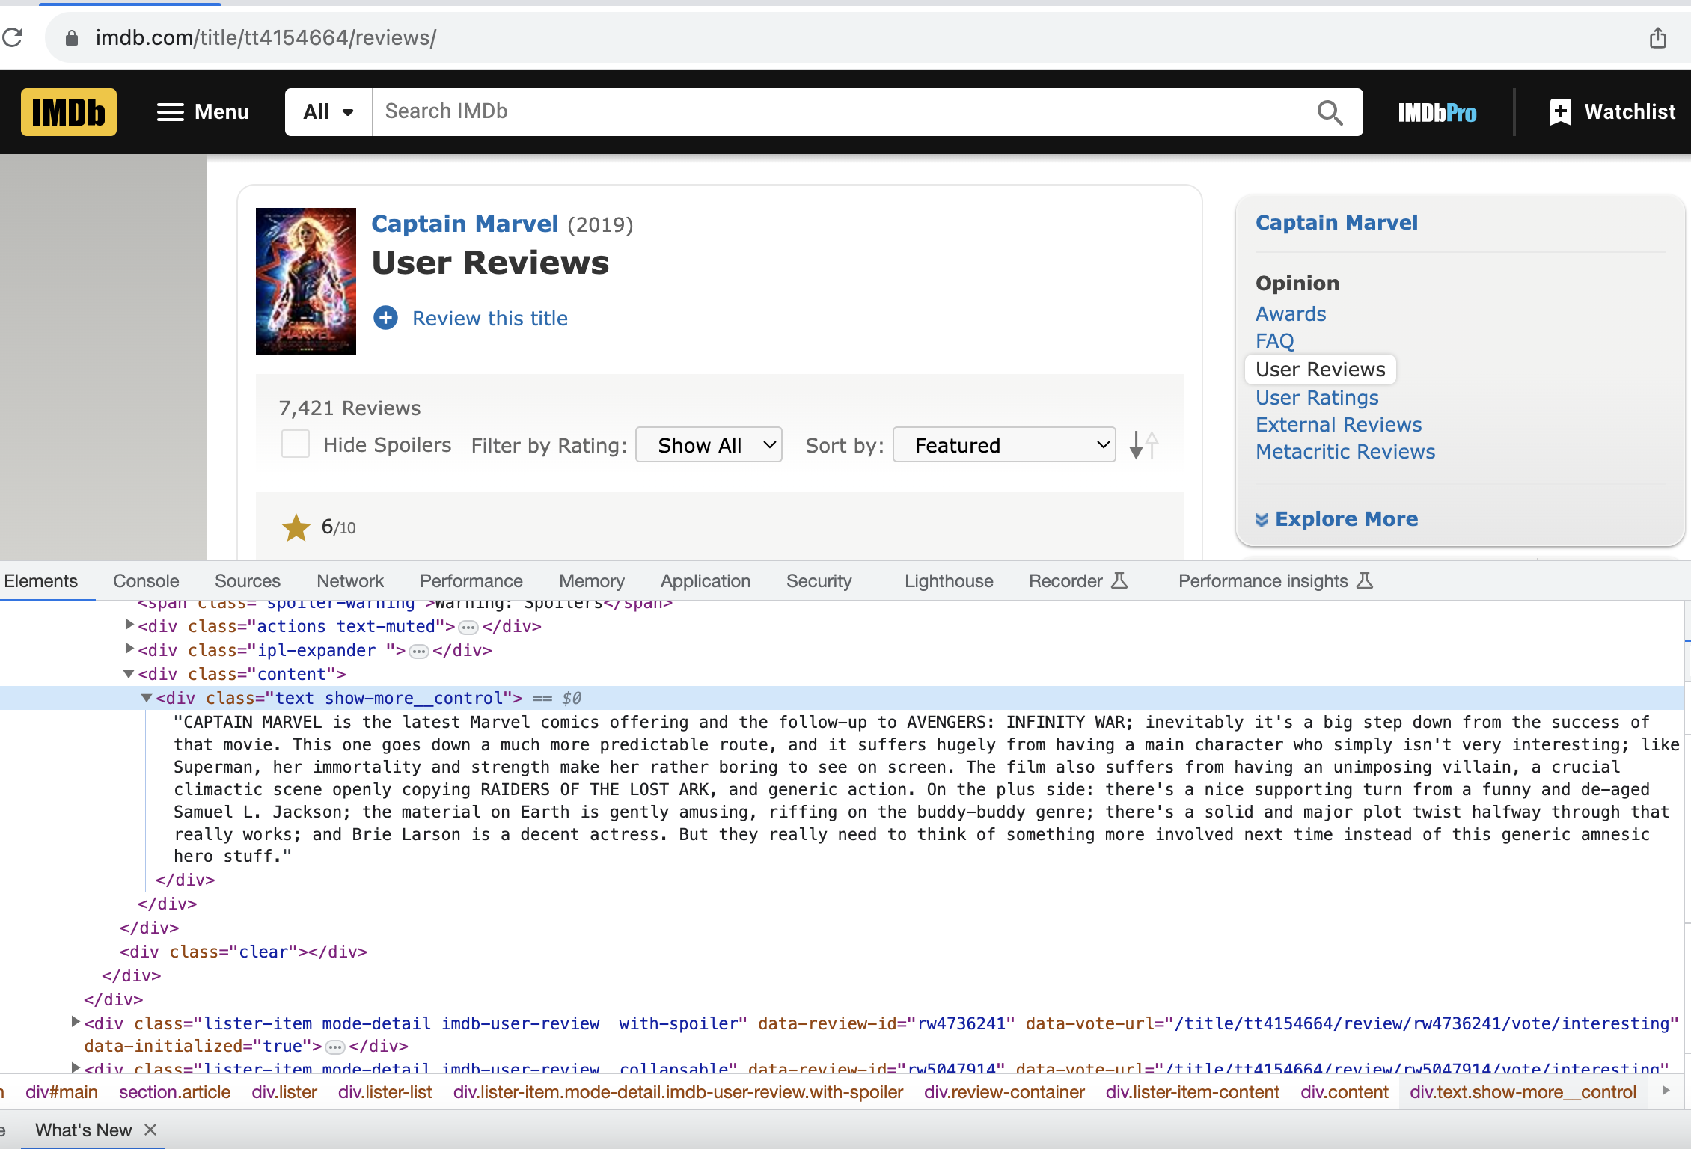Expand lister-item node with rw4736241
The width and height of the screenshot is (1691, 1149).
tap(76, 1022)
